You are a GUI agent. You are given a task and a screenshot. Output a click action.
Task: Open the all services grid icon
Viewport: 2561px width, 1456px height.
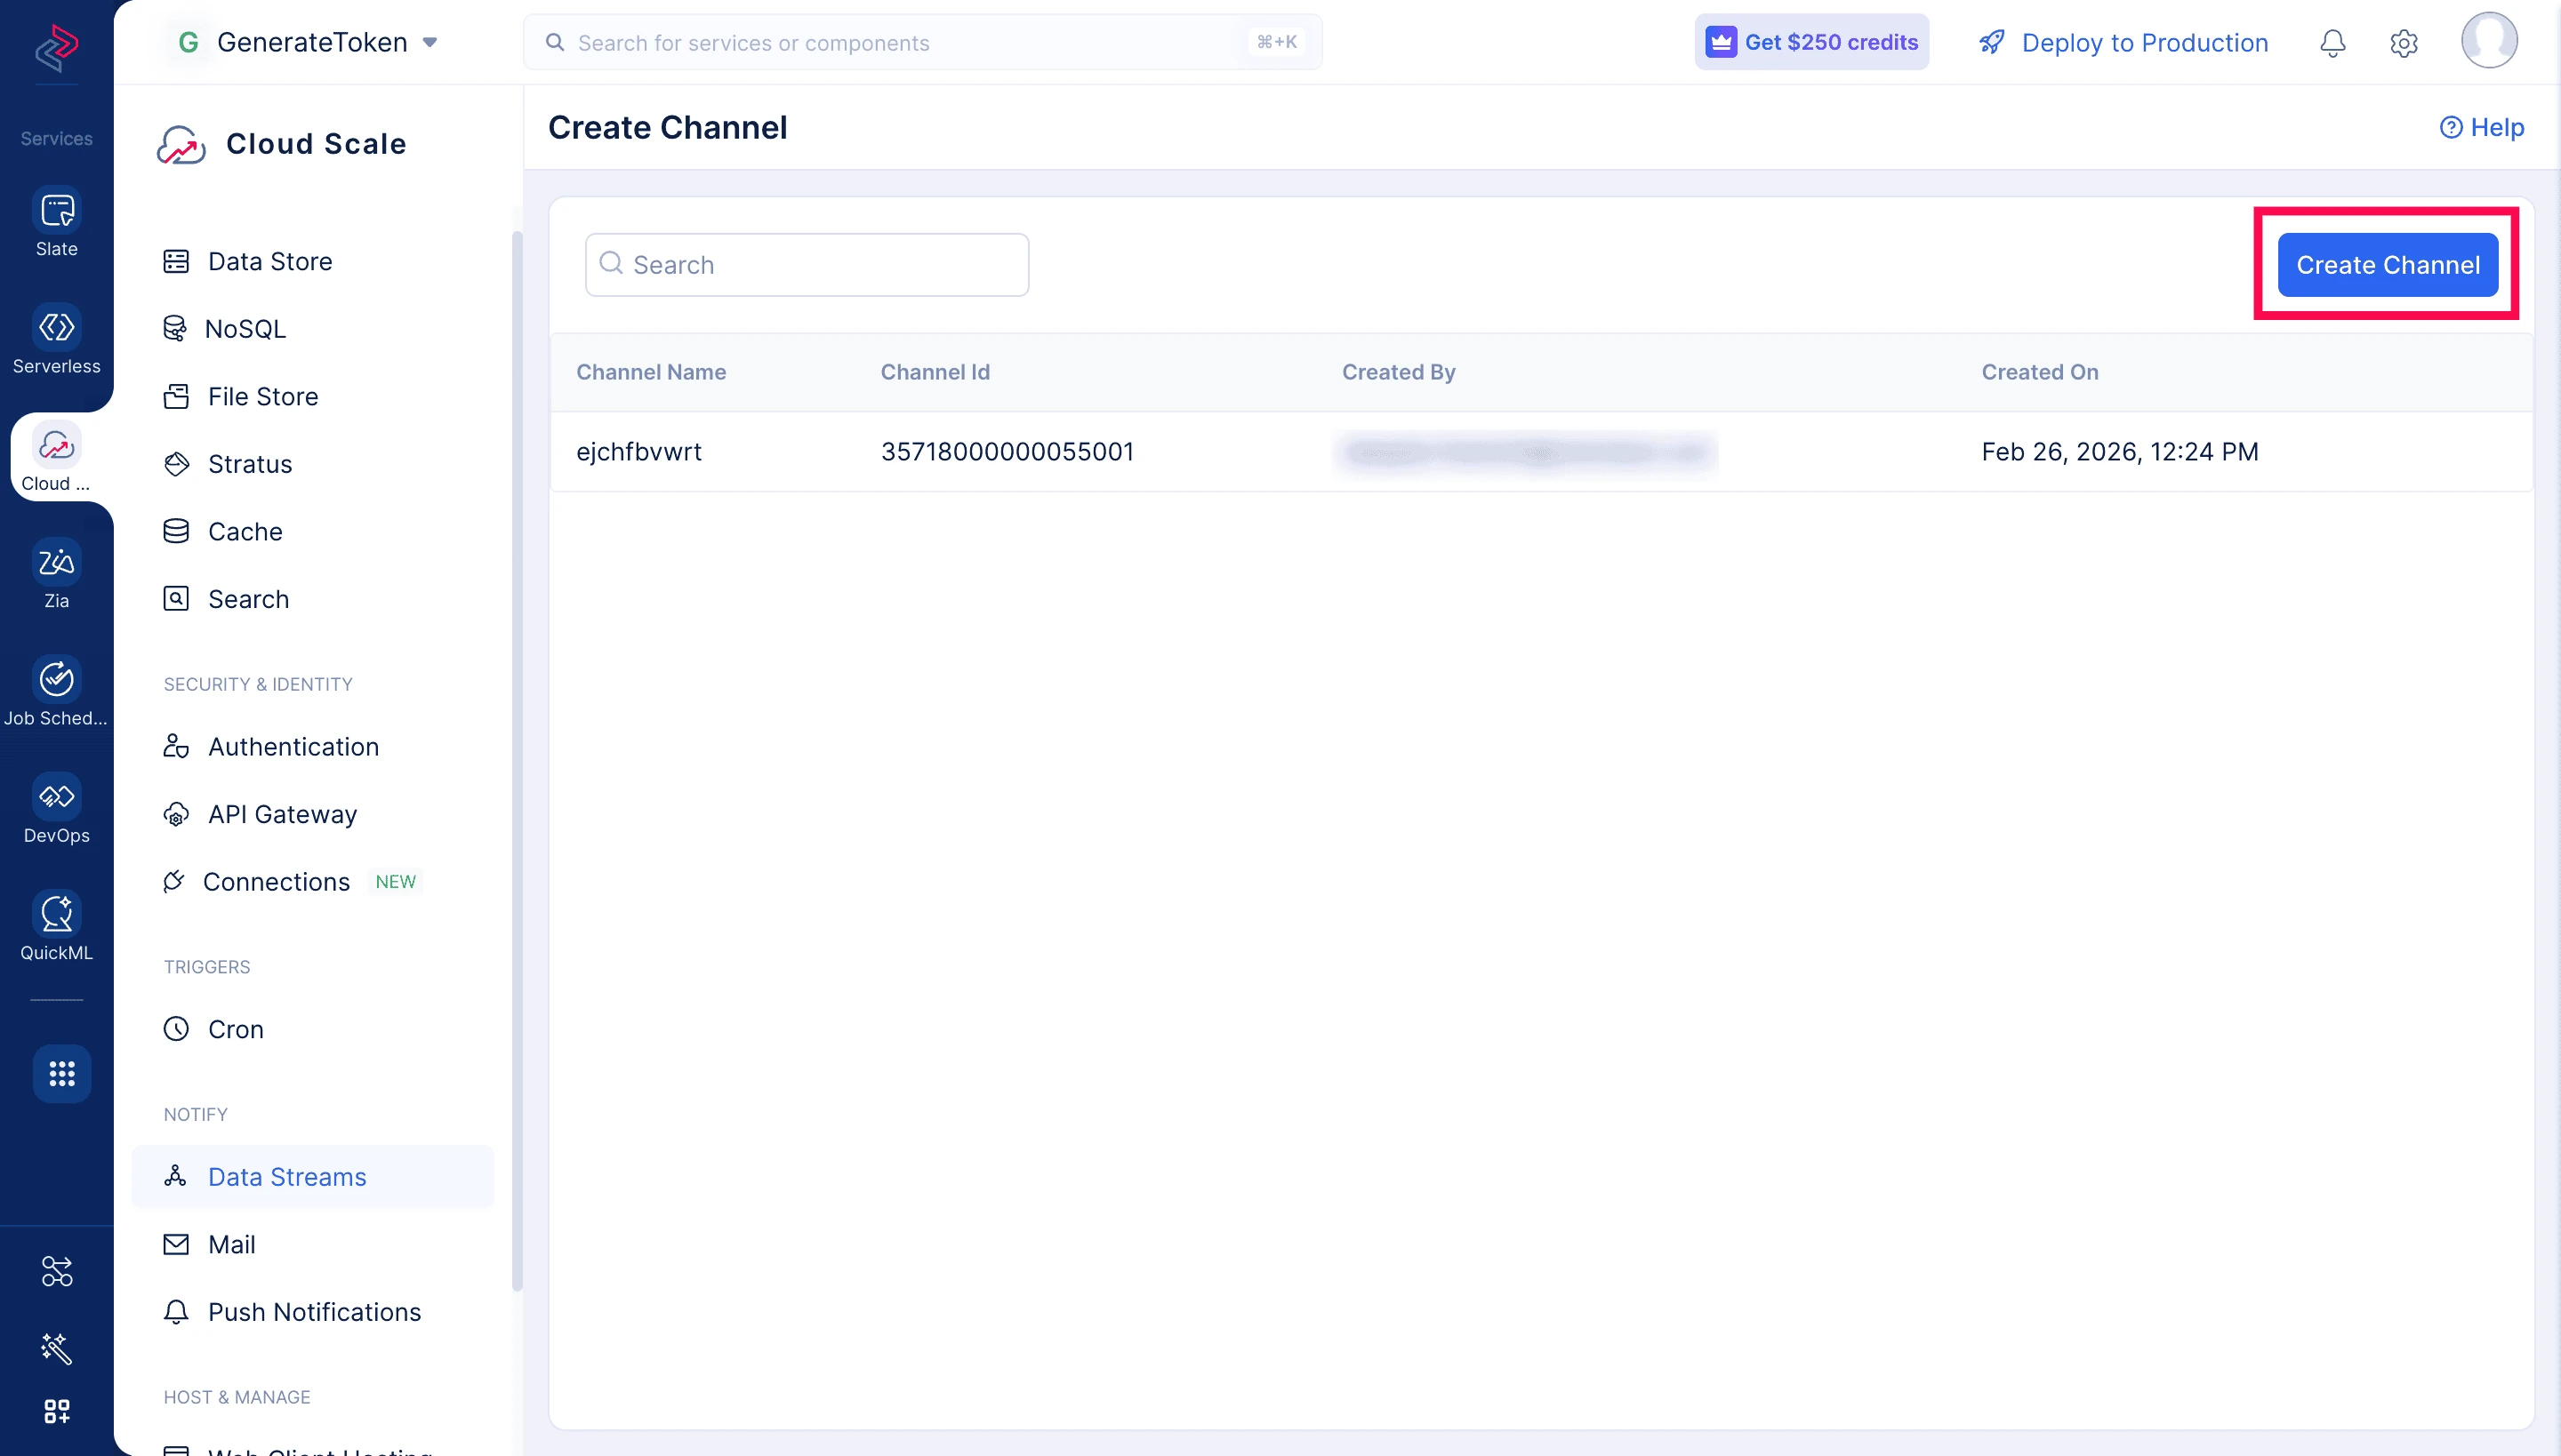62,1074
